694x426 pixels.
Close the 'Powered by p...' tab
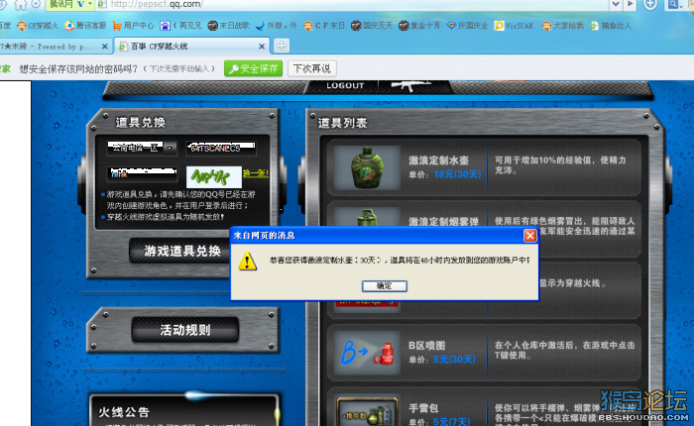point(104,46)
